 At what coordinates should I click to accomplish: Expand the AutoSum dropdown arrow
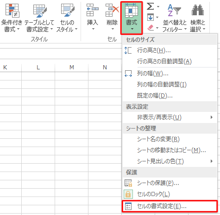158,6
